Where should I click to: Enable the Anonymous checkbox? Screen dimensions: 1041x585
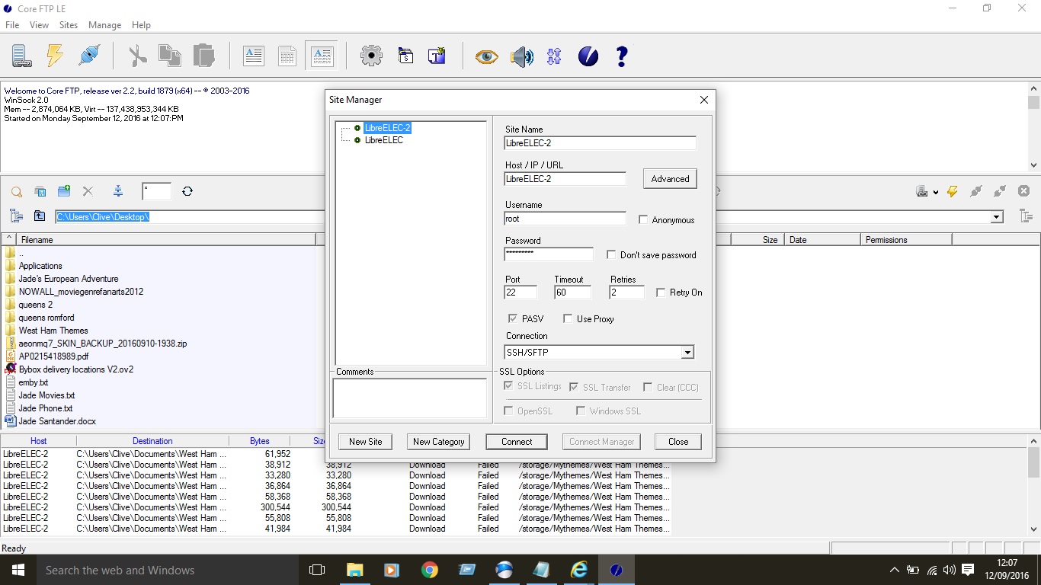click(644, 220)
